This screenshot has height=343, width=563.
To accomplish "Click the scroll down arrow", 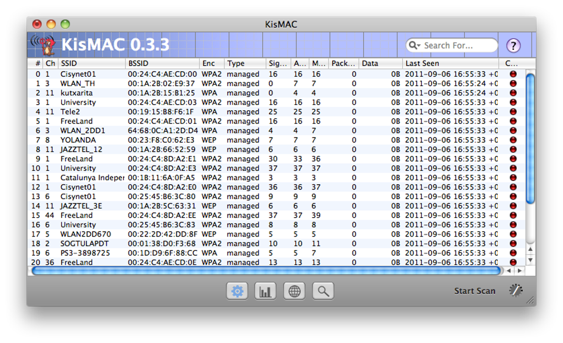I will click(x=530, y=260).
